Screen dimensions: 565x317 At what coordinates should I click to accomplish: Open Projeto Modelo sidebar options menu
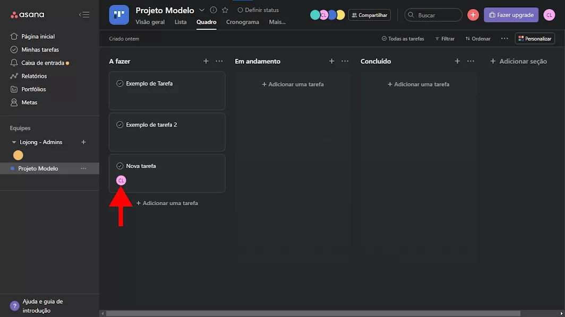[83, 169]
